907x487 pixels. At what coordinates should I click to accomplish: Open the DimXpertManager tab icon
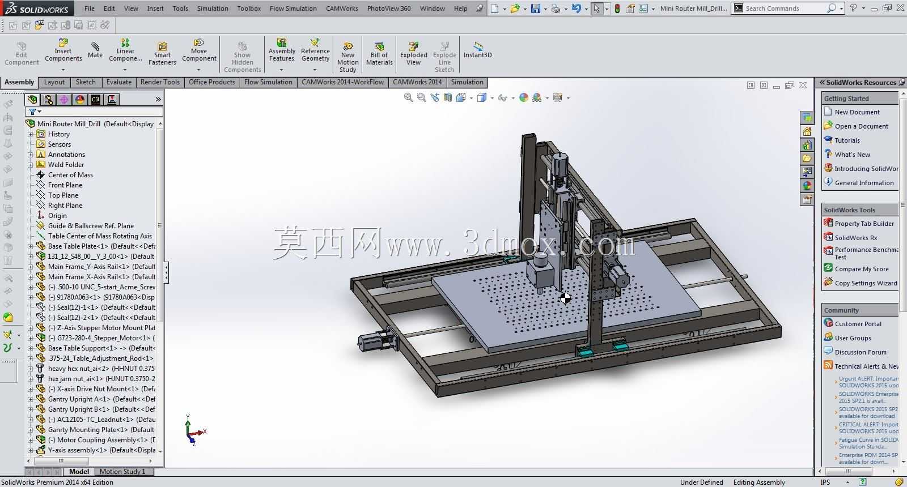pyautogui.click(x=64, y=100)
